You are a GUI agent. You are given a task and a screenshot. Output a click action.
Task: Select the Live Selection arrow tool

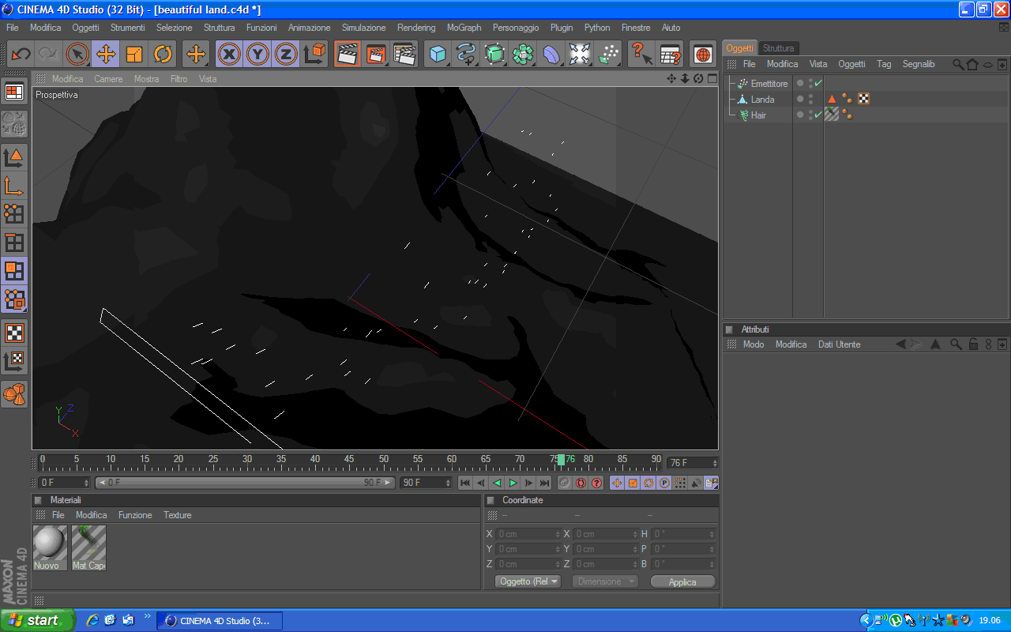[x=77, y=54]
